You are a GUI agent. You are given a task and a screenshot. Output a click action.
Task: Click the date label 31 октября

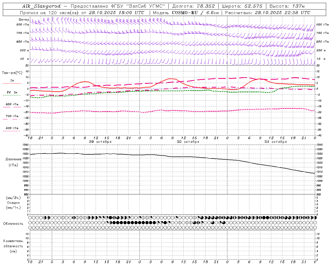coord(276,142)
